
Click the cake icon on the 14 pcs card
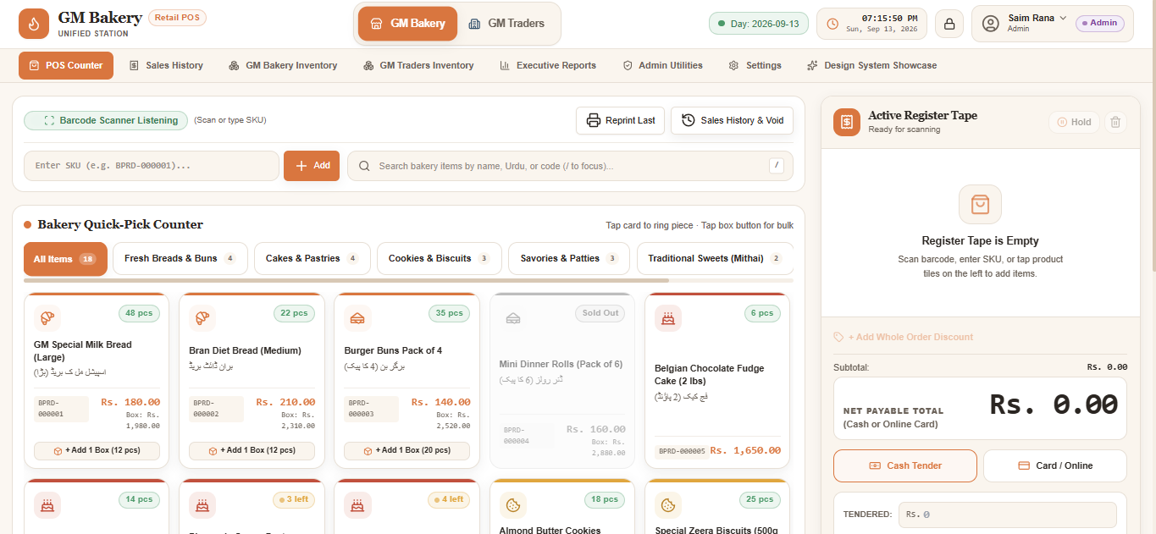click(x=47, y=505)
